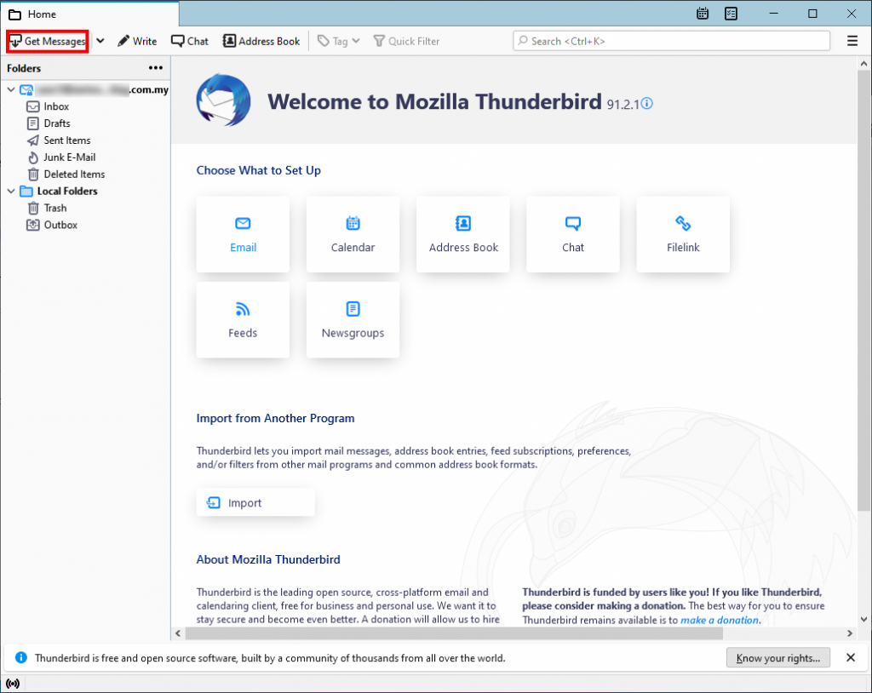Compose a new message with Write
Viewport: 872px width, 693px height.
(137, 41)
